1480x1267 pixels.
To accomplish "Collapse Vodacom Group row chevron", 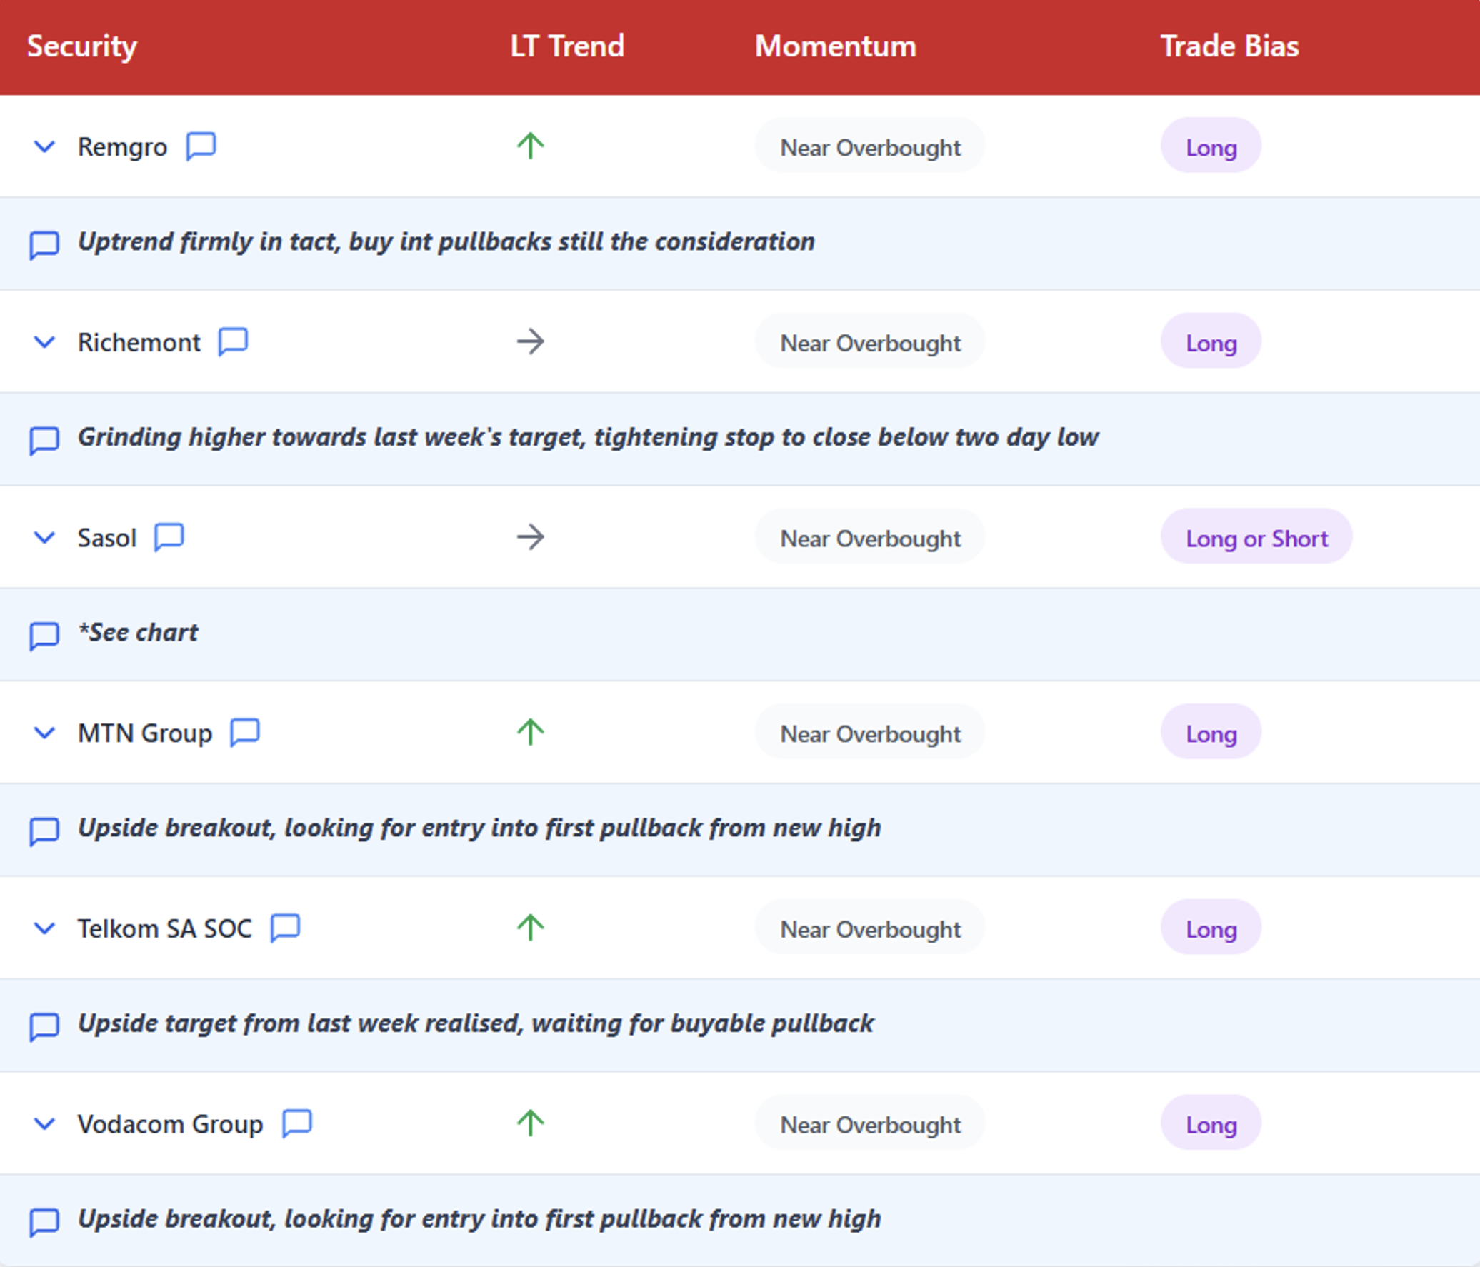I will (x=44, y=1123).
